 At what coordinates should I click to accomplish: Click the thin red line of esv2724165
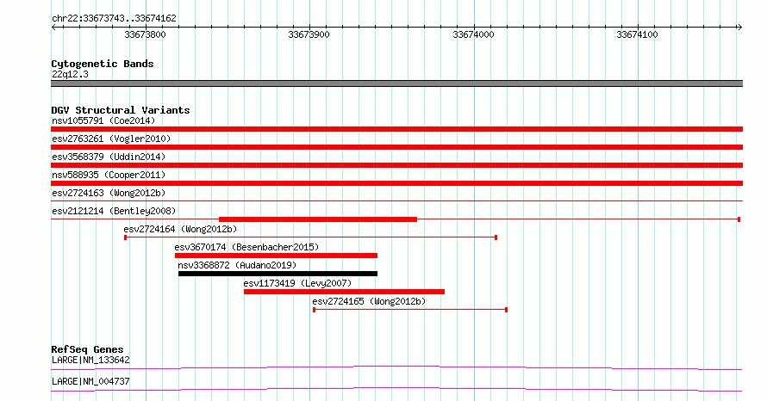[410, 310]
